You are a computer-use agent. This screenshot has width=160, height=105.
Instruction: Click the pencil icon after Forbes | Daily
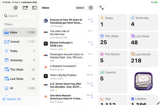[65, 49]
